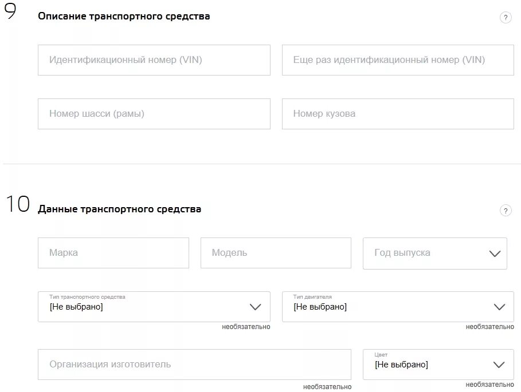Click необязательно label under Организация изготовитель
Image resolution: width=521 pixels, height=392 pixels.
click(x=327, y=387)
